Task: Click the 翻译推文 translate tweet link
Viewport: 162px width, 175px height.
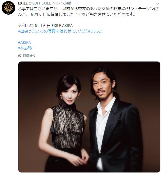Action: [x=29, y=56]
